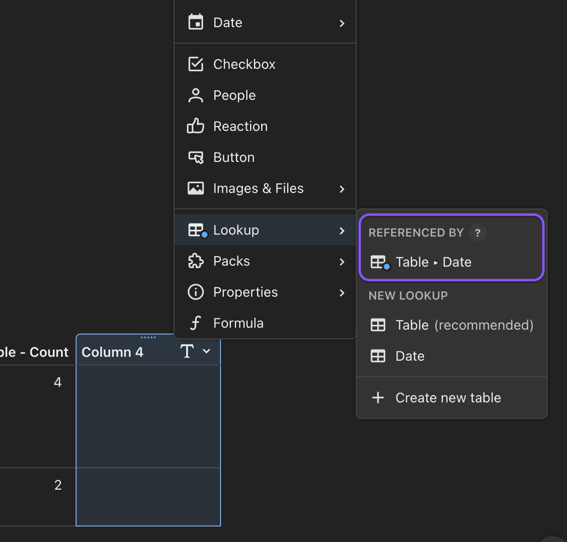Click the Images & Files picture icon
This screenshot has width=567, height=542.
pyautogui.click(x=196, y=189)
